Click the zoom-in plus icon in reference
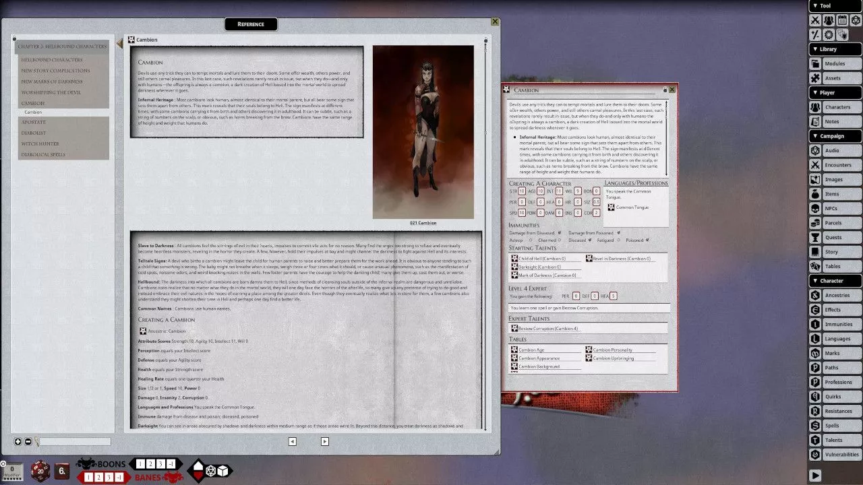 point(18,442)
